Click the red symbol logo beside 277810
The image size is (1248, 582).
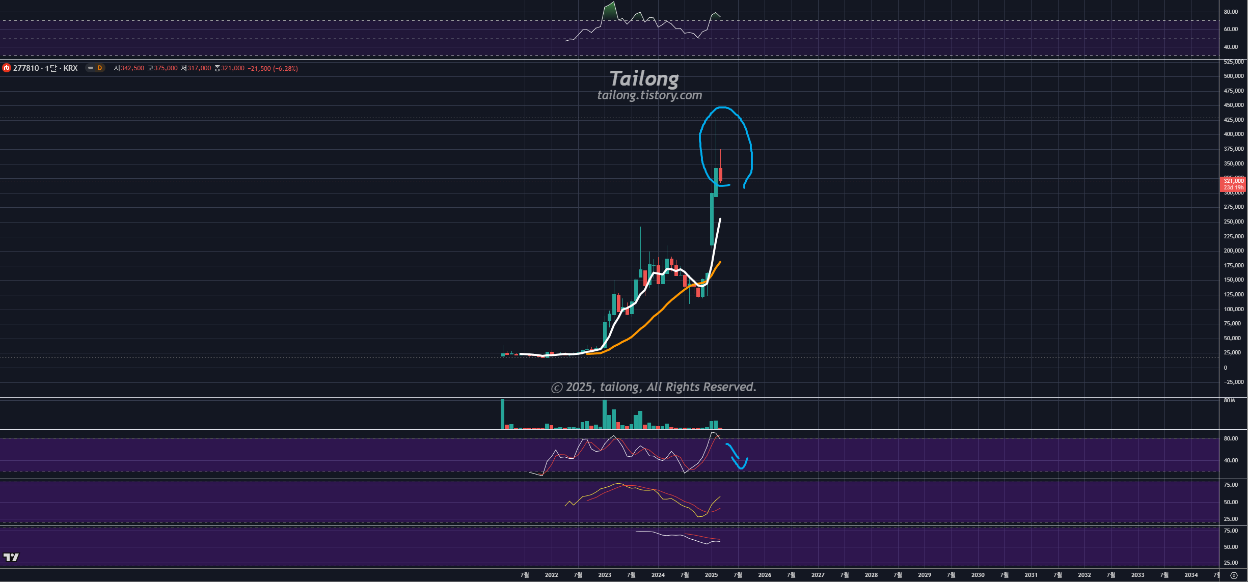(x=7, y=68)
